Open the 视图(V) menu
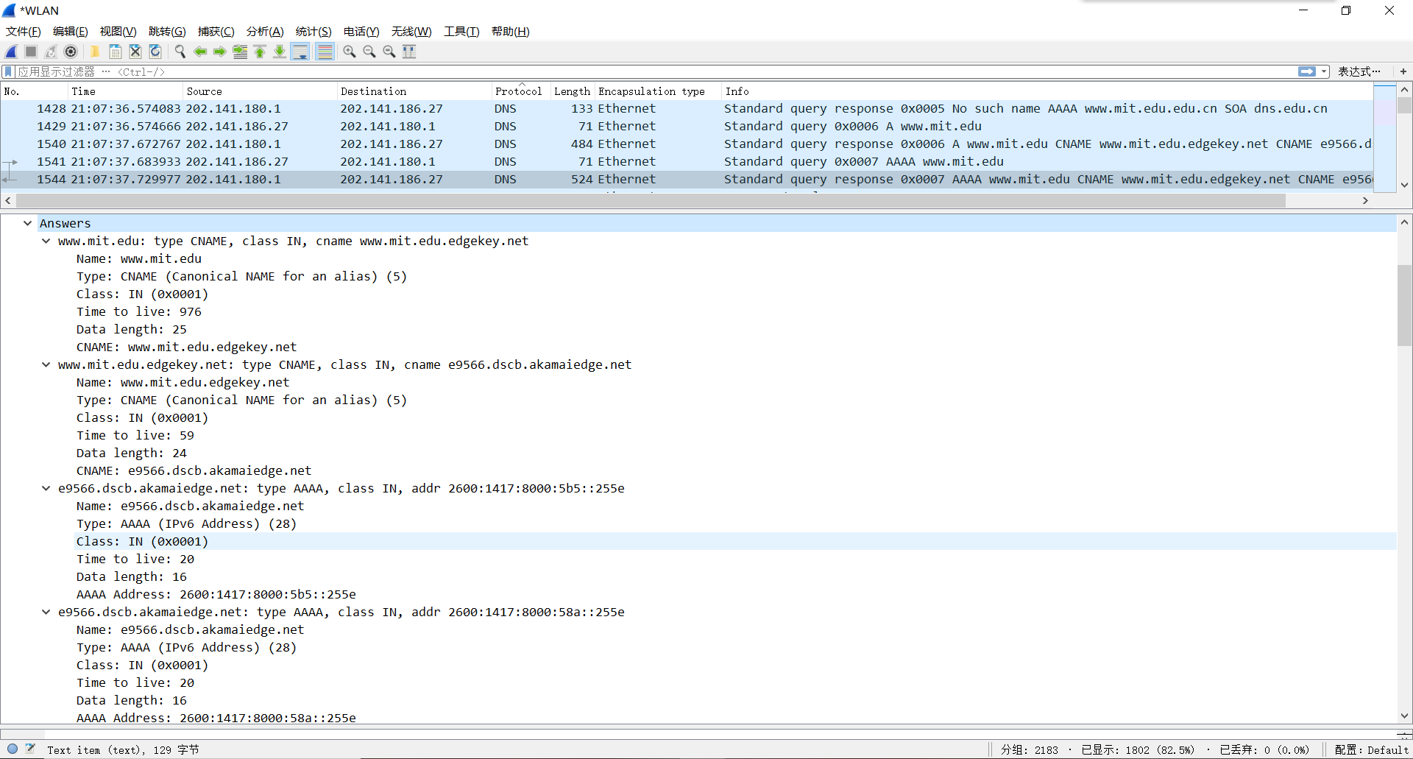Image resolution: width=1413 pixels, height=759 pixels. tap(118, 31)
